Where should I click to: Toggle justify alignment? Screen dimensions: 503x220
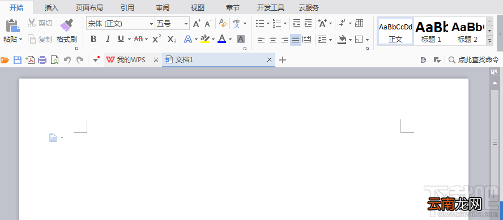coord(296,40)
